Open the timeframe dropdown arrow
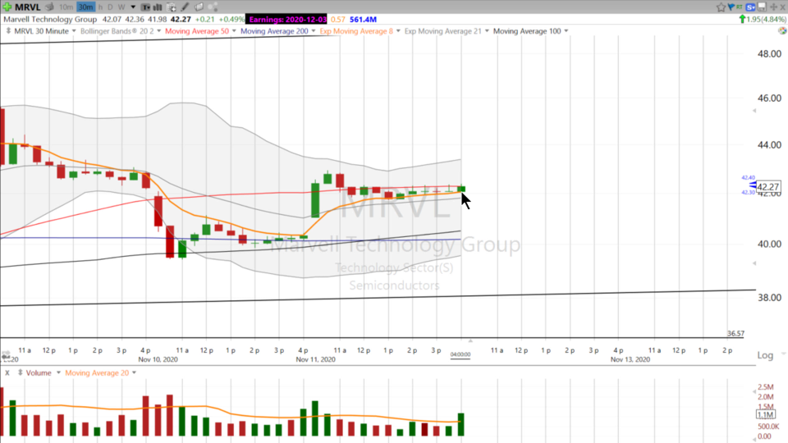The width and height of the screenshot is (788, 443). click(133, 7)
